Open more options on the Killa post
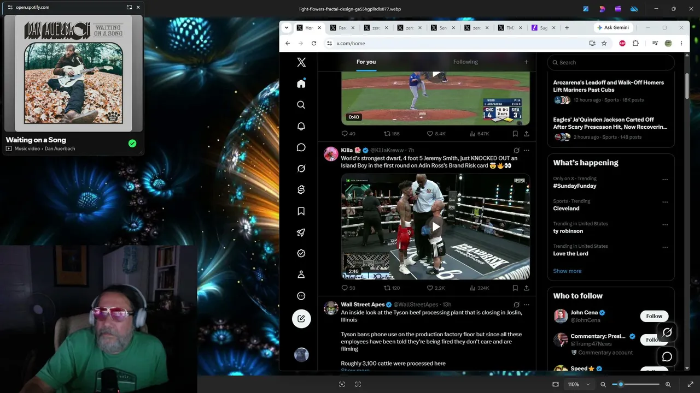The width and height of the screenshot is (700, 393). [x=527, y=151]
